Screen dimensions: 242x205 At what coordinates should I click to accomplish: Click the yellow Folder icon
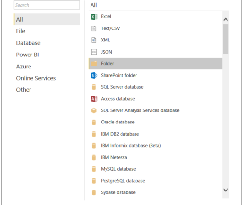coord(94,64)
